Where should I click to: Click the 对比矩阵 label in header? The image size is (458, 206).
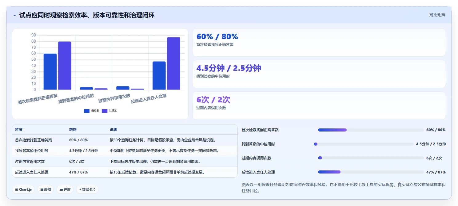point(437,15)
